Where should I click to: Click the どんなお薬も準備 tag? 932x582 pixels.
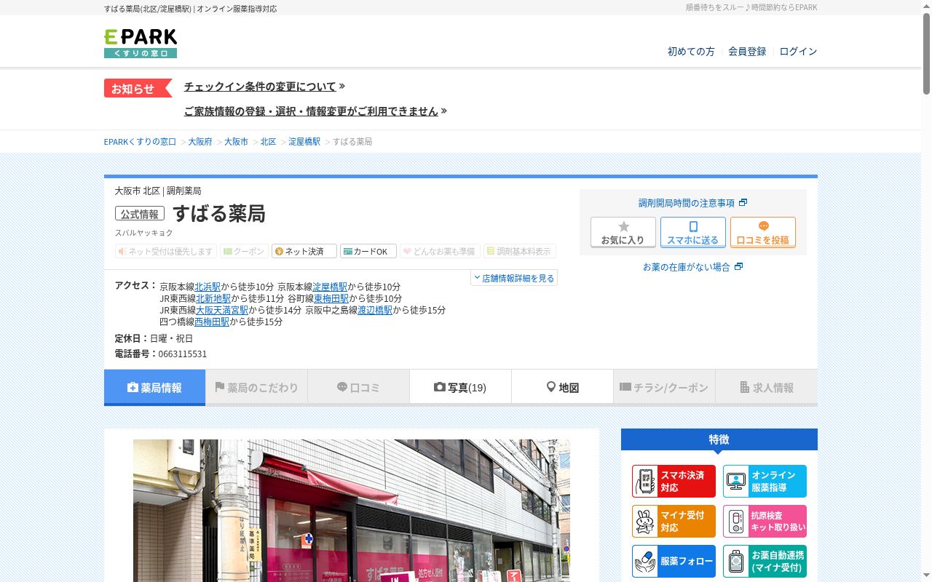point(440,251)
